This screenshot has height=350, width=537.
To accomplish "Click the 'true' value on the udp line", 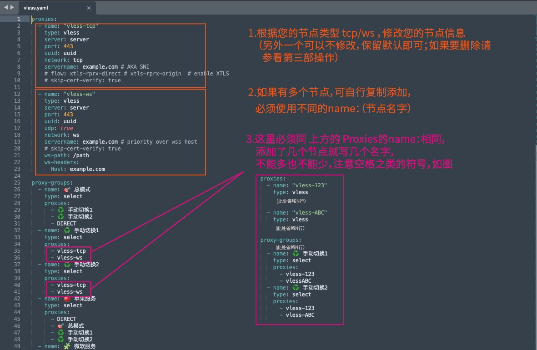I will 66,128.
